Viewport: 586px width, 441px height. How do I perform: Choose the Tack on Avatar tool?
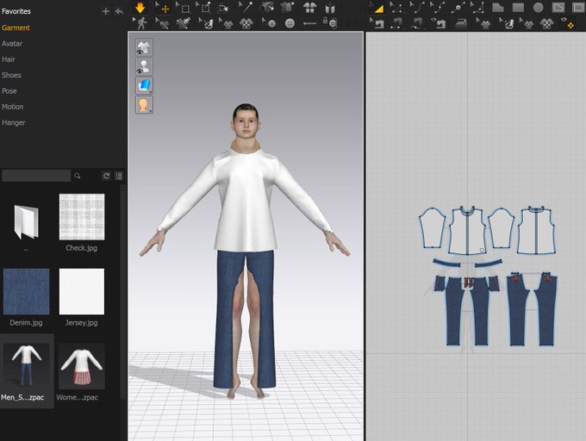(x=267, y=8)
